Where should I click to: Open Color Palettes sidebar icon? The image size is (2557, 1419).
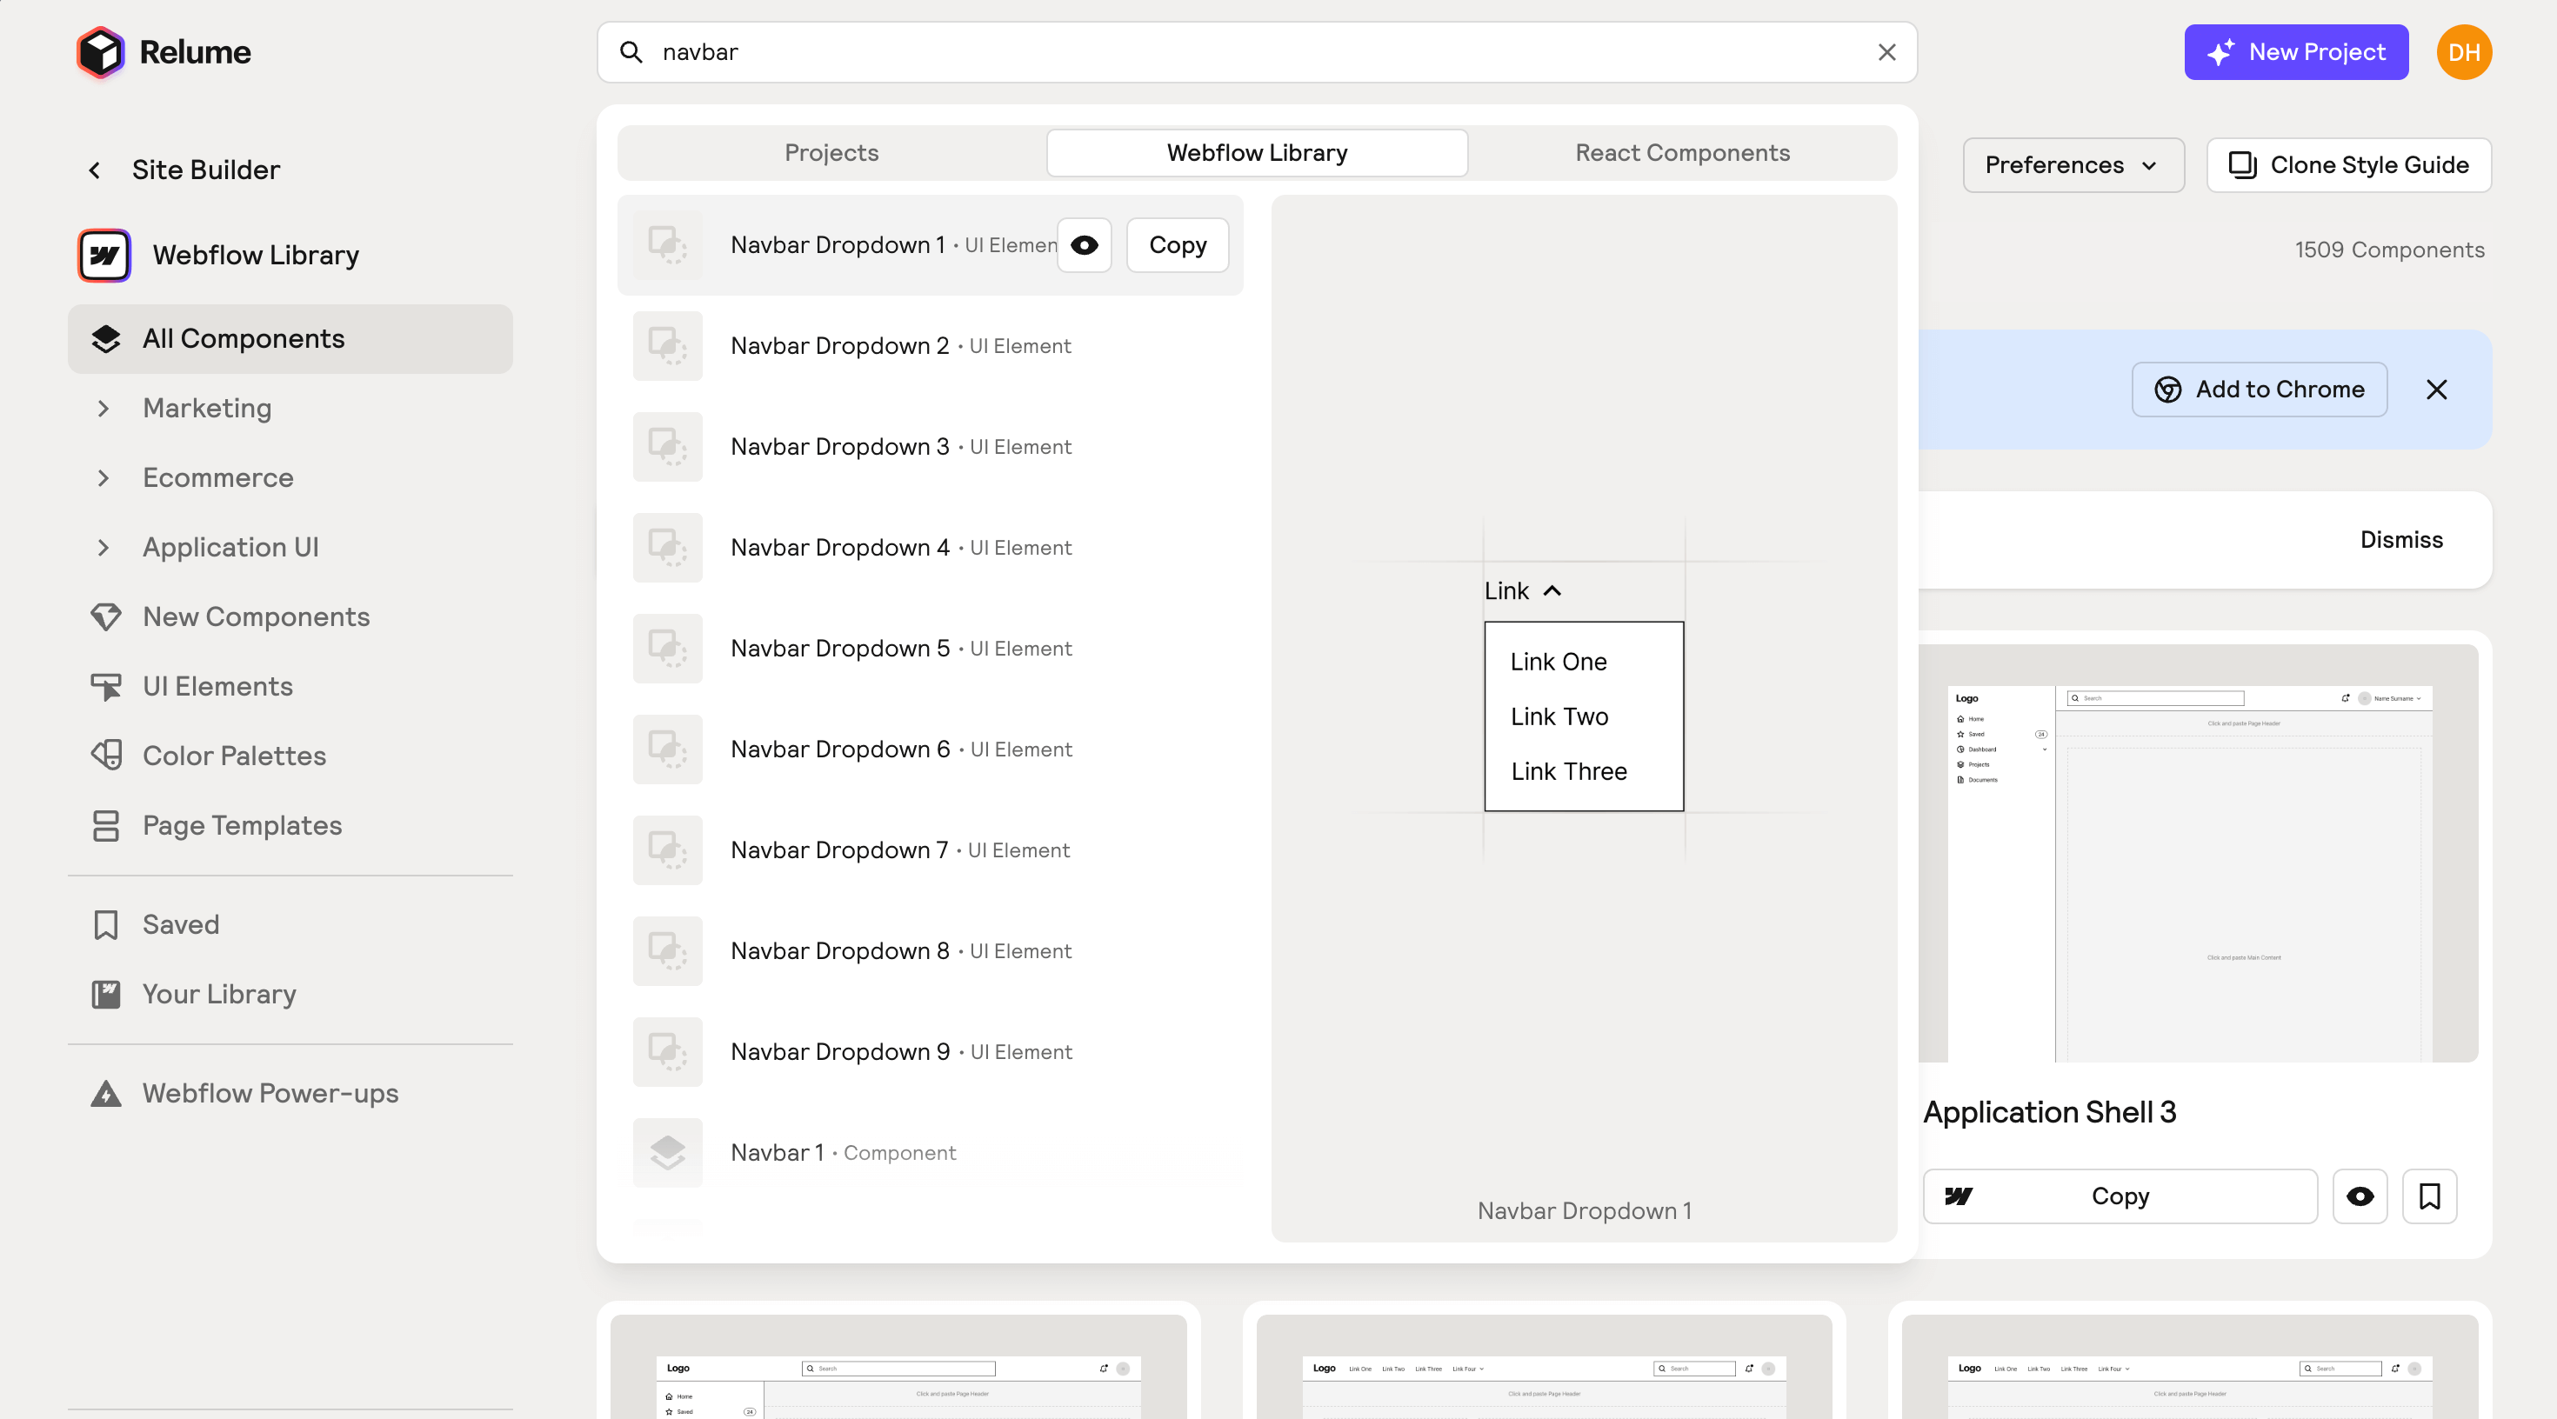(x=105, y=755)
